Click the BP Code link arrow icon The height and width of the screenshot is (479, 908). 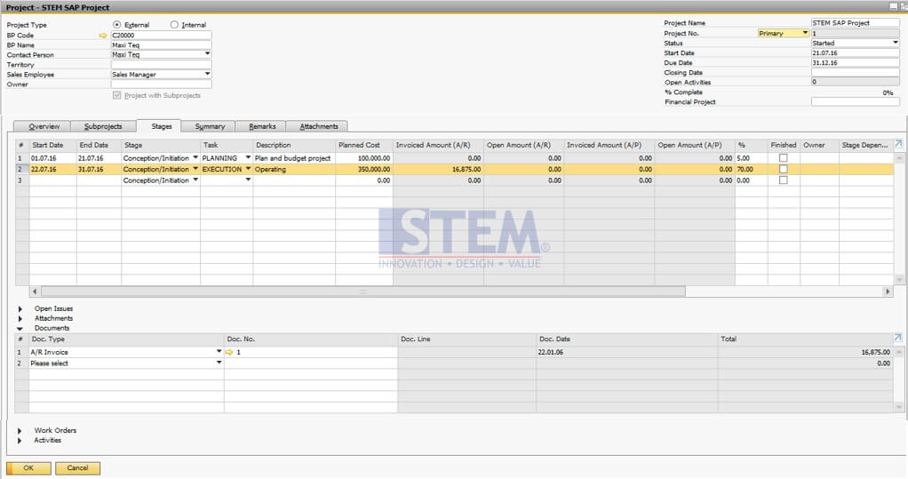coord(103,36)
